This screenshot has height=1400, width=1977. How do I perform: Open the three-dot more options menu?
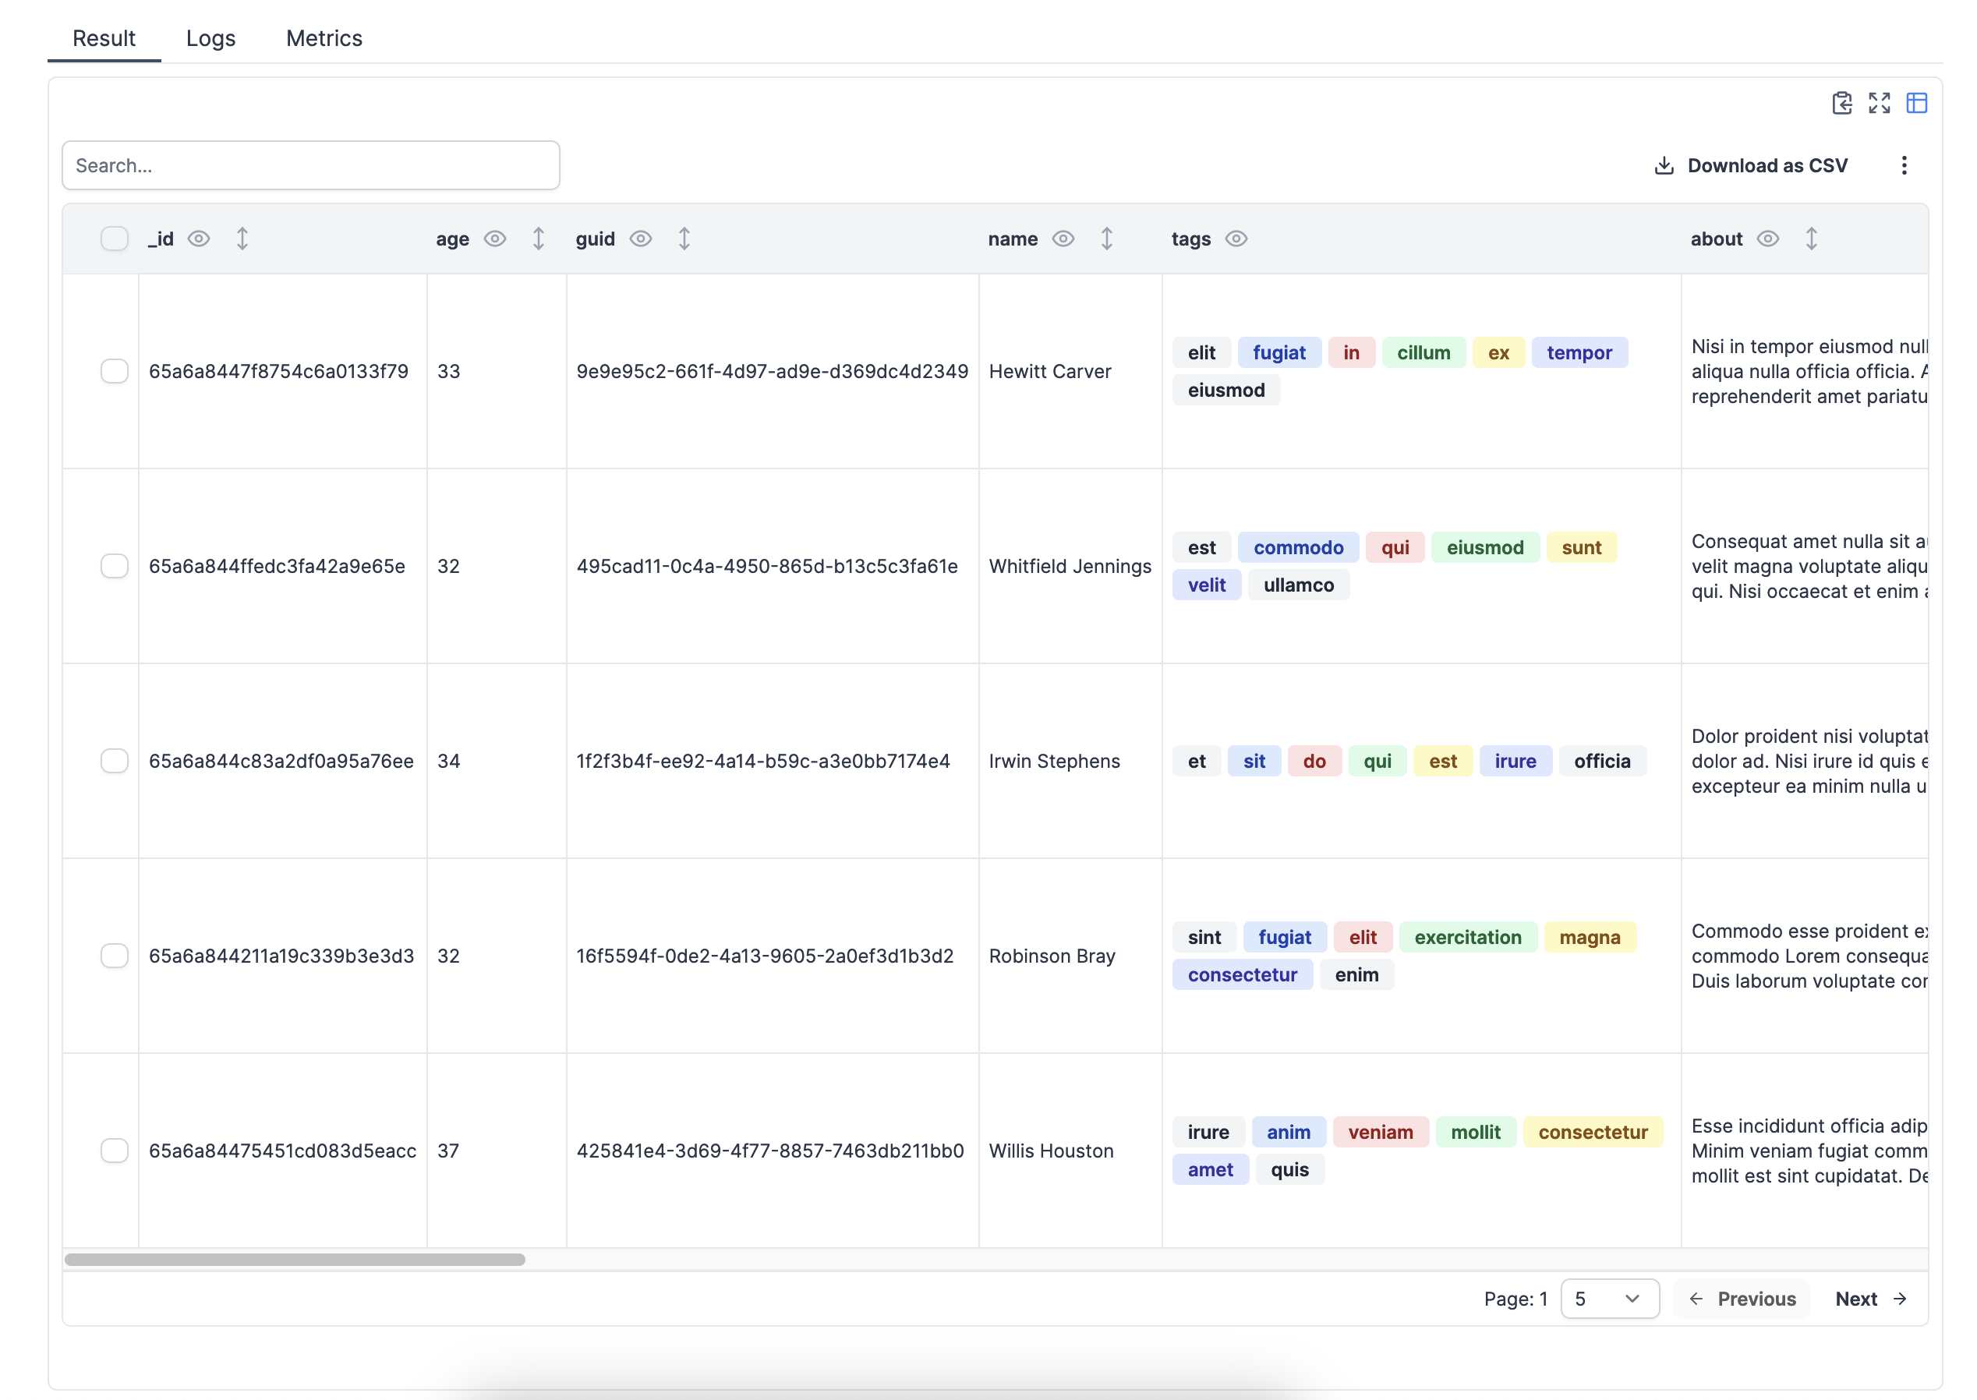[x=1904, y=165]
